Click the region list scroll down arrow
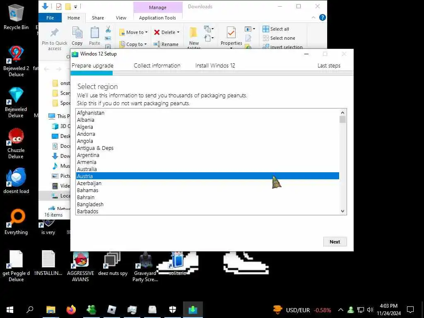424x318 pixels. pyautogui.click(x=342, y=211)
